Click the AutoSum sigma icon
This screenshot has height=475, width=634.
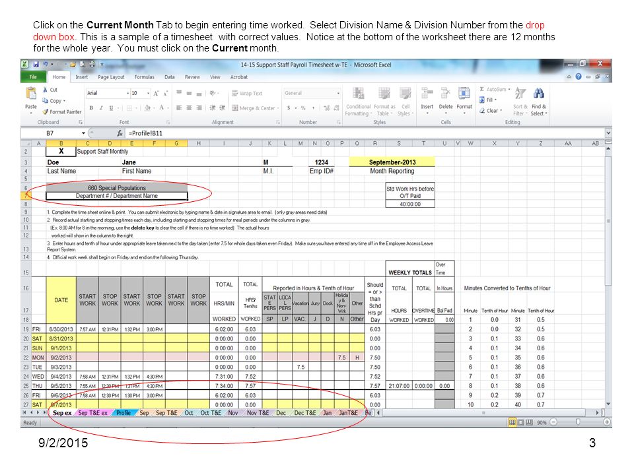482,89
